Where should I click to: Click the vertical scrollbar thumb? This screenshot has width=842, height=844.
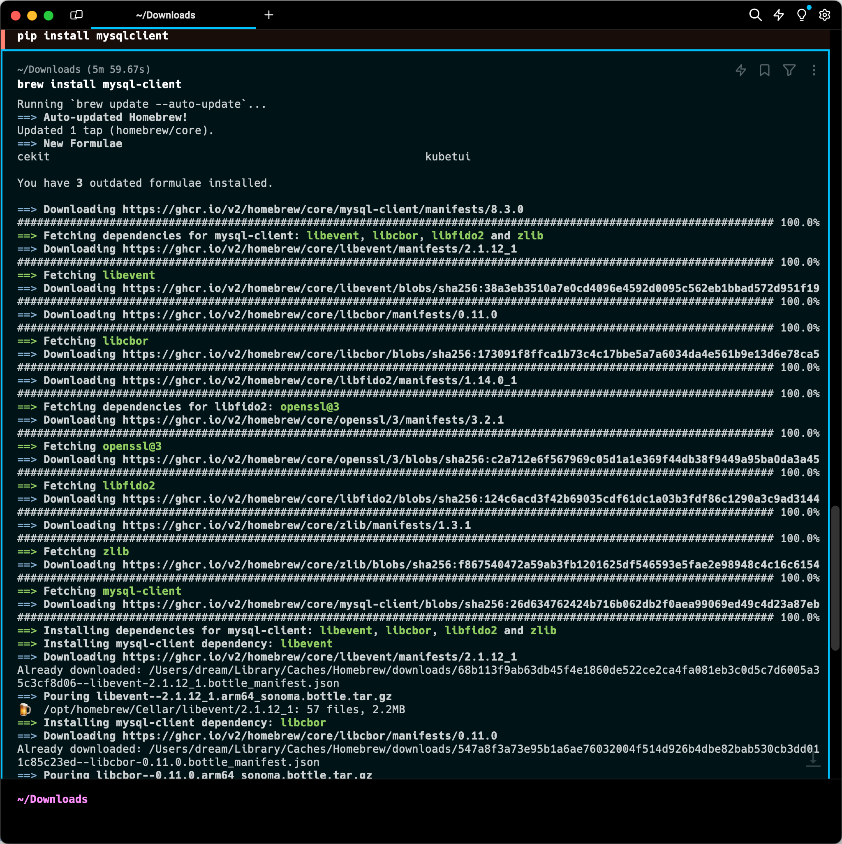click(835, 578)
